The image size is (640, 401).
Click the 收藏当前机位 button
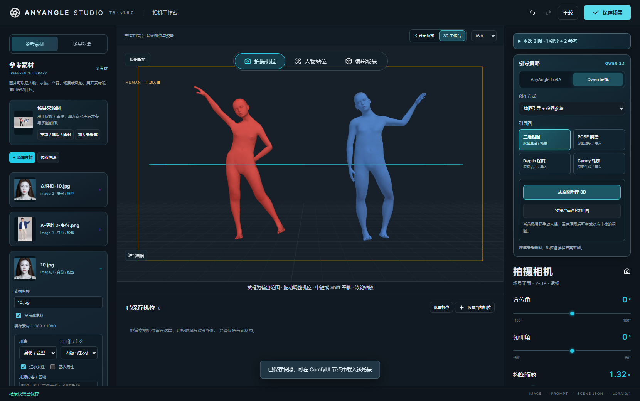[x=475, y=308]
